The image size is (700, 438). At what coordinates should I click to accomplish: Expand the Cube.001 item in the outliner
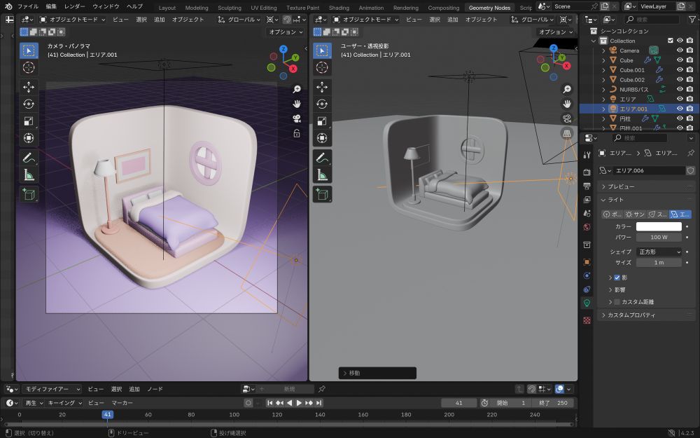coord(603,69)
